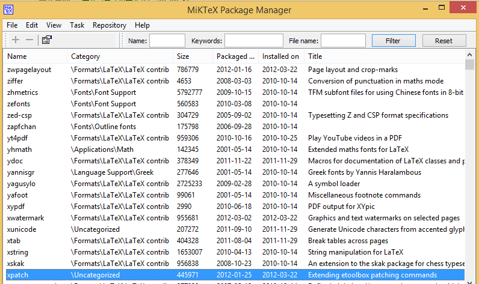
Task: Focus the Name filter input field
Action: (x=167, y=40)
